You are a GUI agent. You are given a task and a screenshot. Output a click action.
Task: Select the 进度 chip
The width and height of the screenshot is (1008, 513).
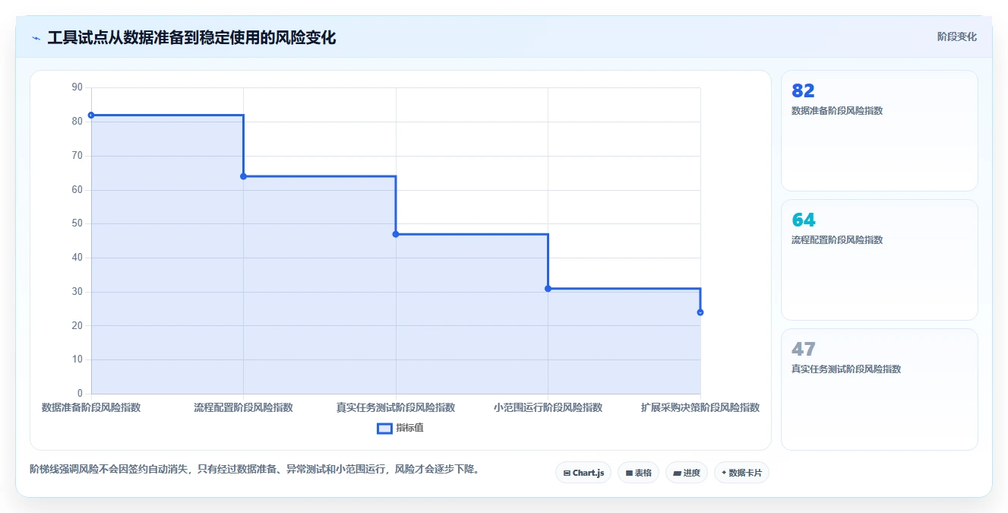[x=687, y=473]
